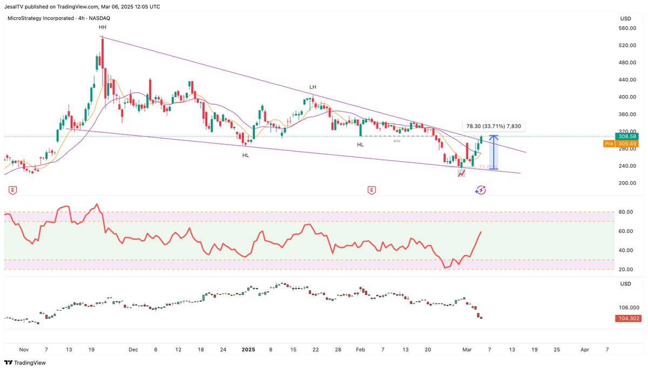Click the 60.00 RSI axis value

(x=626, y=231)
